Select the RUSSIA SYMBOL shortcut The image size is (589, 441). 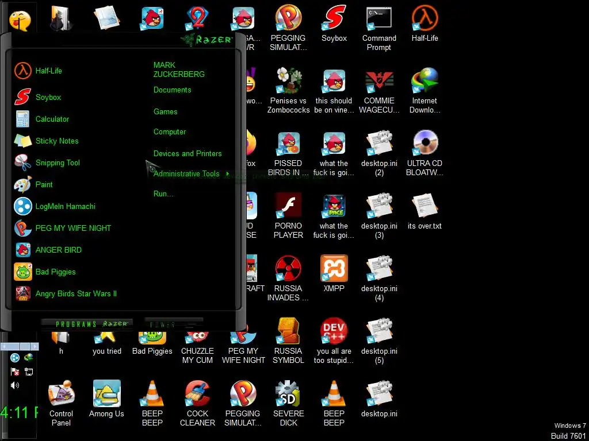[x=288, y=341]
